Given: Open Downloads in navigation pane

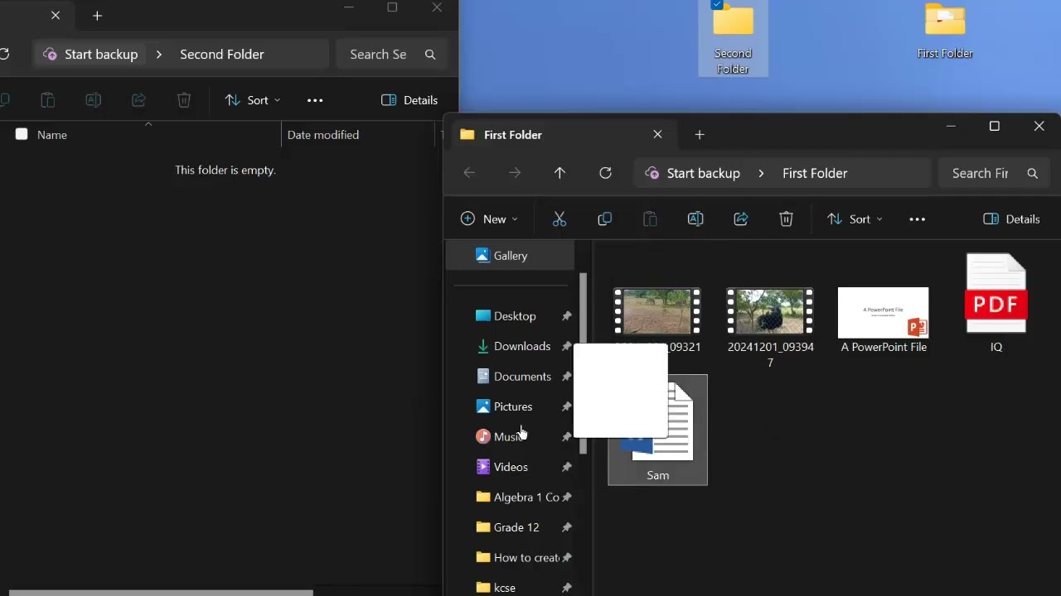Looking at the screenshot, I should click(x=522, y=346).
